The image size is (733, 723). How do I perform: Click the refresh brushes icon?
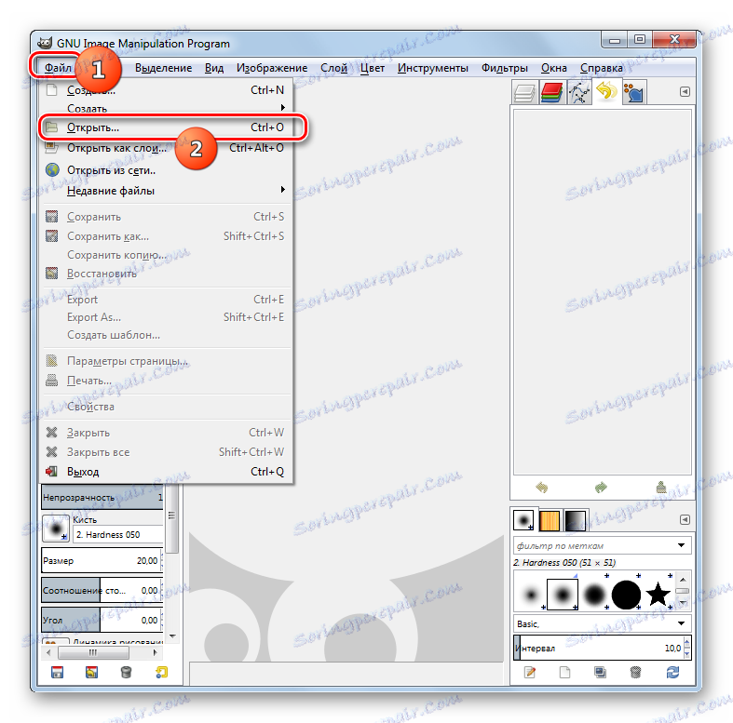(672, 672)
